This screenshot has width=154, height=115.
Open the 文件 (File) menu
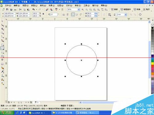tap(8, 6)
